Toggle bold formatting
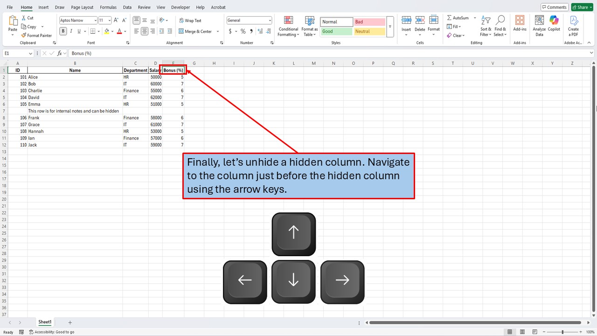This screenshot has height=336, width=597. (63, 31)
